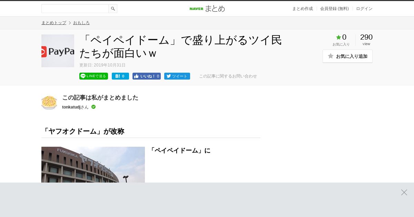Open the ペイペイドーム article title
414x217 pixels.
coord(180,46)
